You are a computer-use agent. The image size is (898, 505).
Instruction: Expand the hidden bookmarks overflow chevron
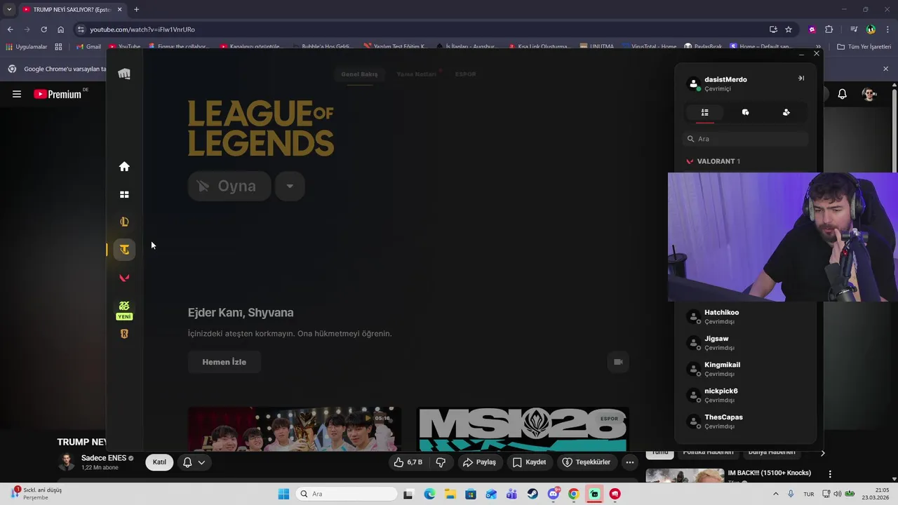click(818, 47)
